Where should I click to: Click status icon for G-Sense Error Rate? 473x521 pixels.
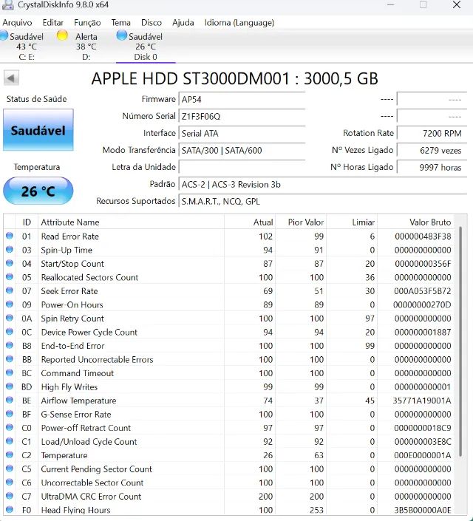(x=10, y=414)
